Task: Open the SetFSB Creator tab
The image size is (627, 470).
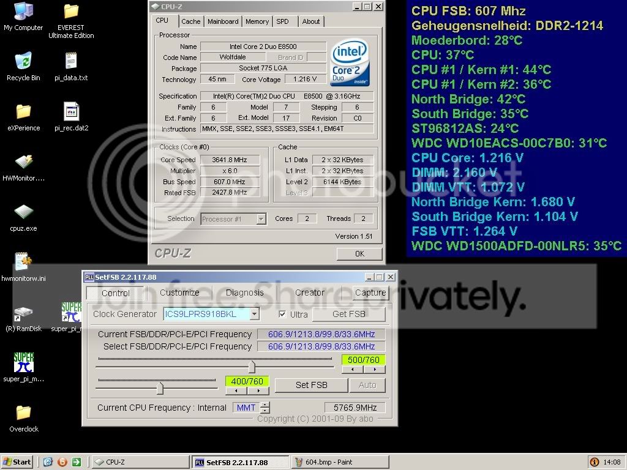Action: [x=310, y=293]
